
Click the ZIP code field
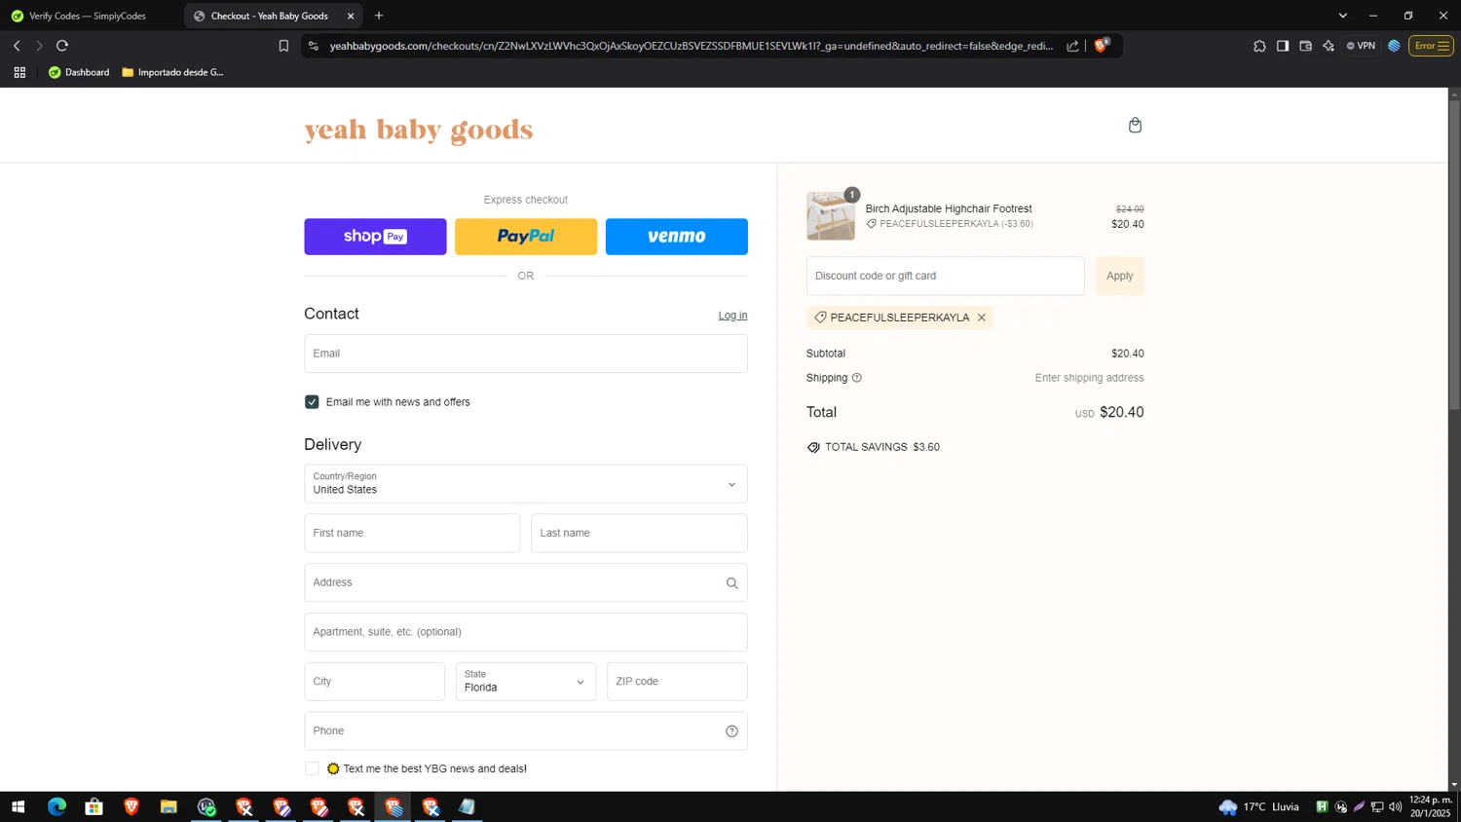[677, 682]
